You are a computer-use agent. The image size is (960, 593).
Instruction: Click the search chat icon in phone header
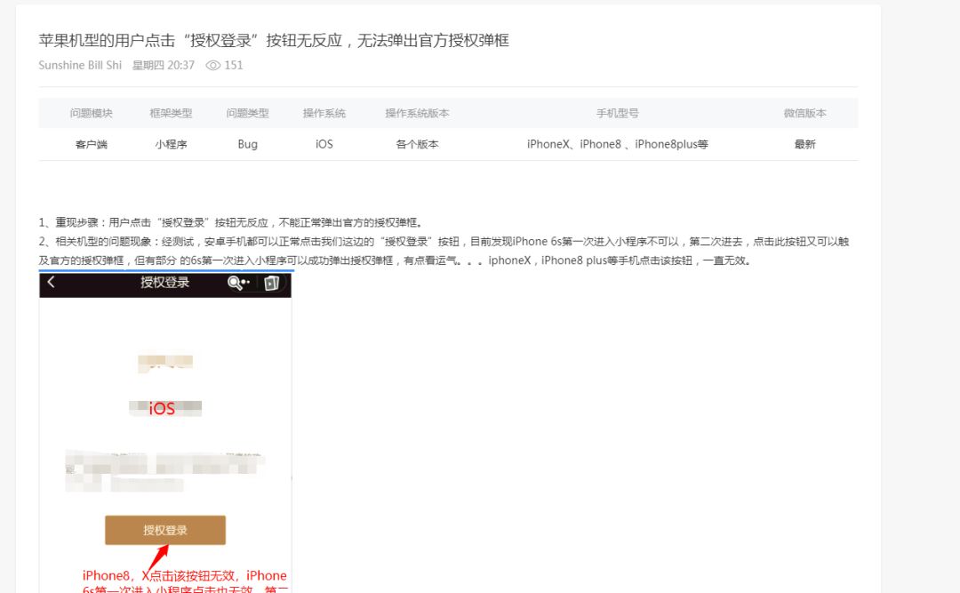[238, 283]
